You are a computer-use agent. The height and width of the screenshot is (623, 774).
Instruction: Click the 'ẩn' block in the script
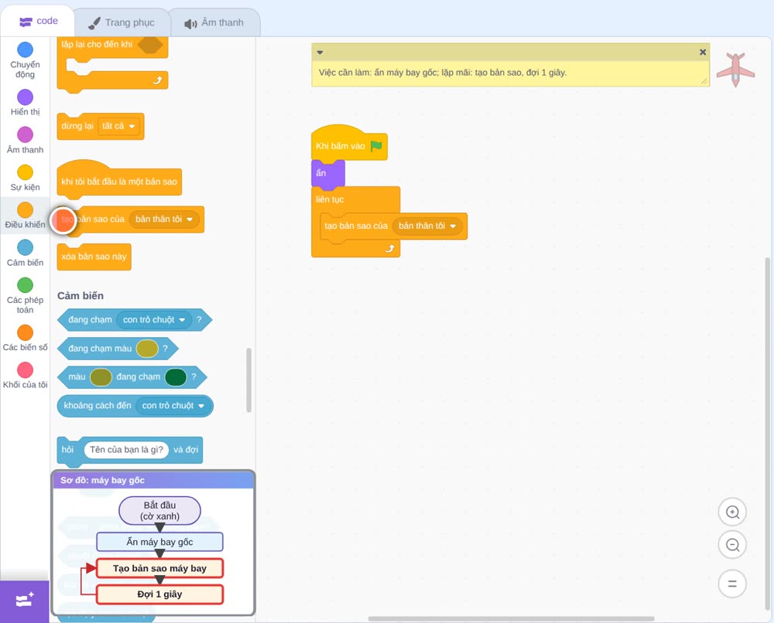327,173
